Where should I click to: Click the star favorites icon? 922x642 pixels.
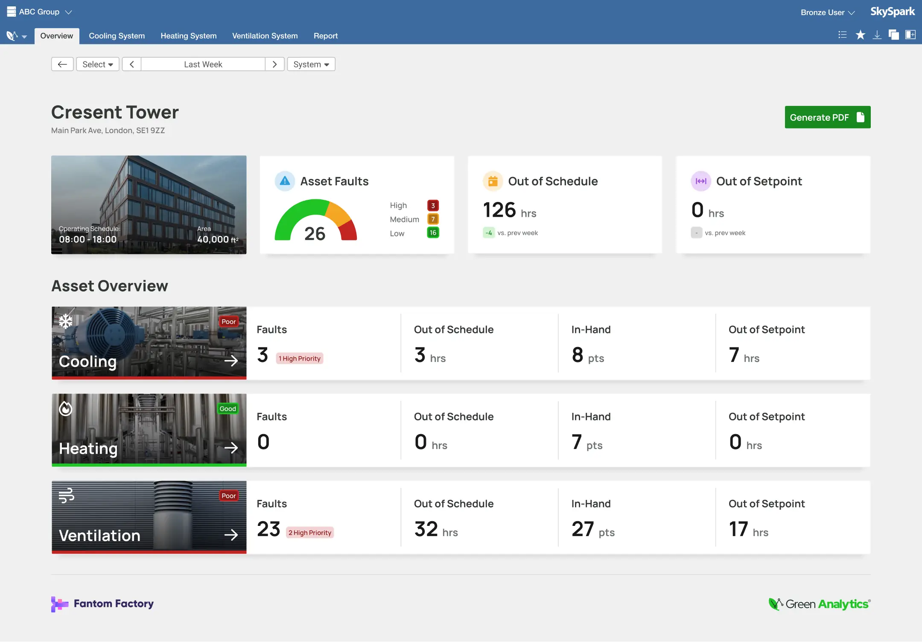[x=860, y=35]
